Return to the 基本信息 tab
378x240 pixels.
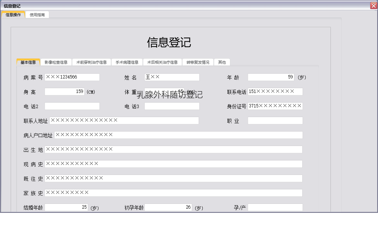point(28,62)
